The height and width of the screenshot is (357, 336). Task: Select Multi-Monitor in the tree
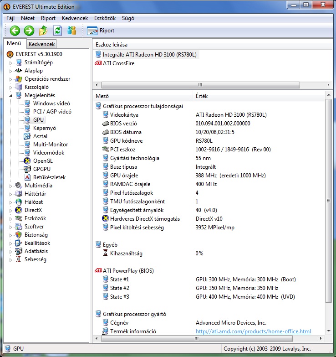pyautogui.click(x=51, y=145)
